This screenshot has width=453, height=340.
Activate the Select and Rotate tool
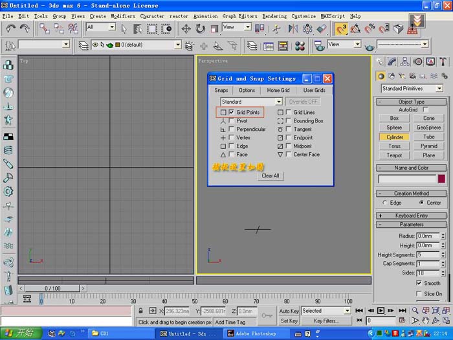click(x=200, y=28)
